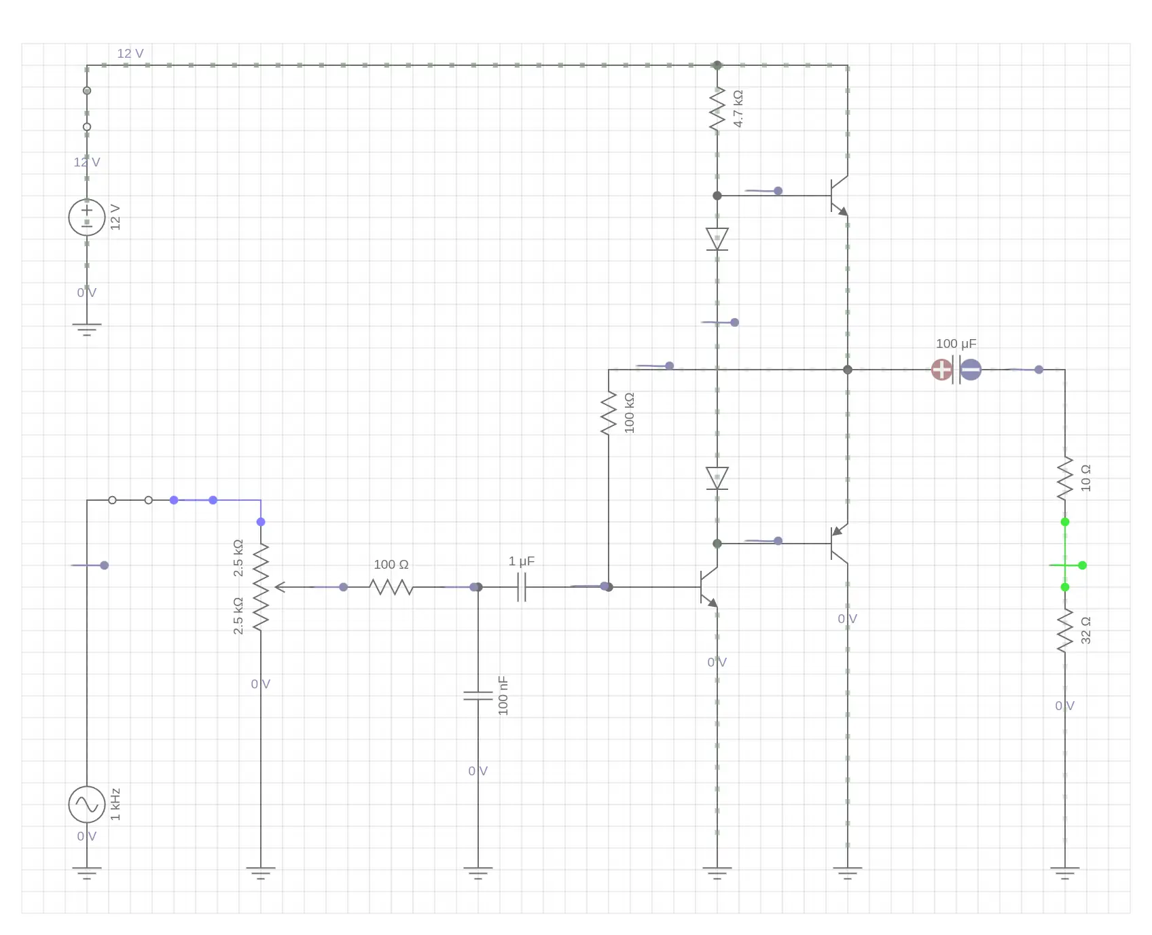Click the lower diode above the PNP base node
The height and width of the screenshot is (935, 1152).
tap(717, 478)
